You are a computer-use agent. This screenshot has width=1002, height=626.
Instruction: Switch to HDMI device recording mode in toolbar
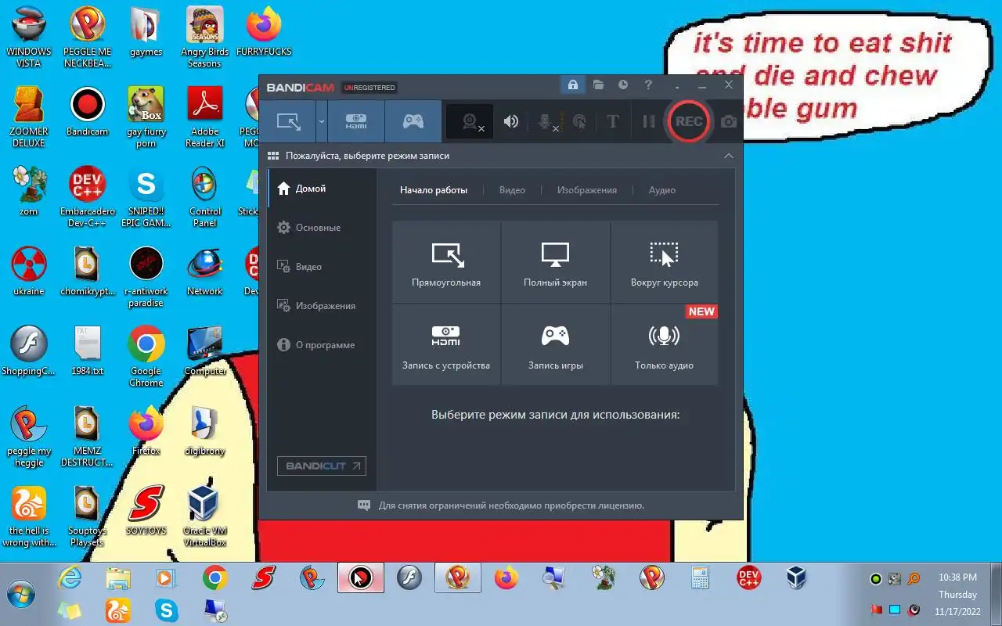(x=356, y=121)
